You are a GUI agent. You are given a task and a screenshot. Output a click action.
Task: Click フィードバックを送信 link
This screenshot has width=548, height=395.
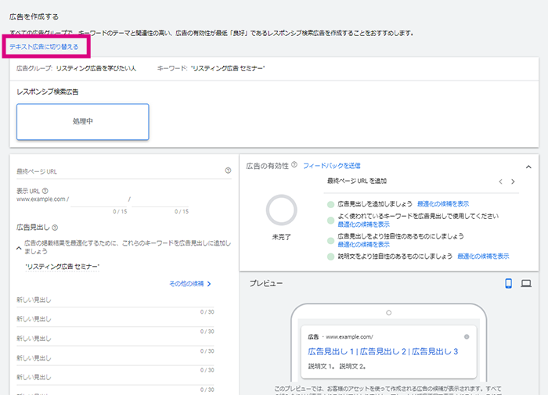click(x=332, y=166)
